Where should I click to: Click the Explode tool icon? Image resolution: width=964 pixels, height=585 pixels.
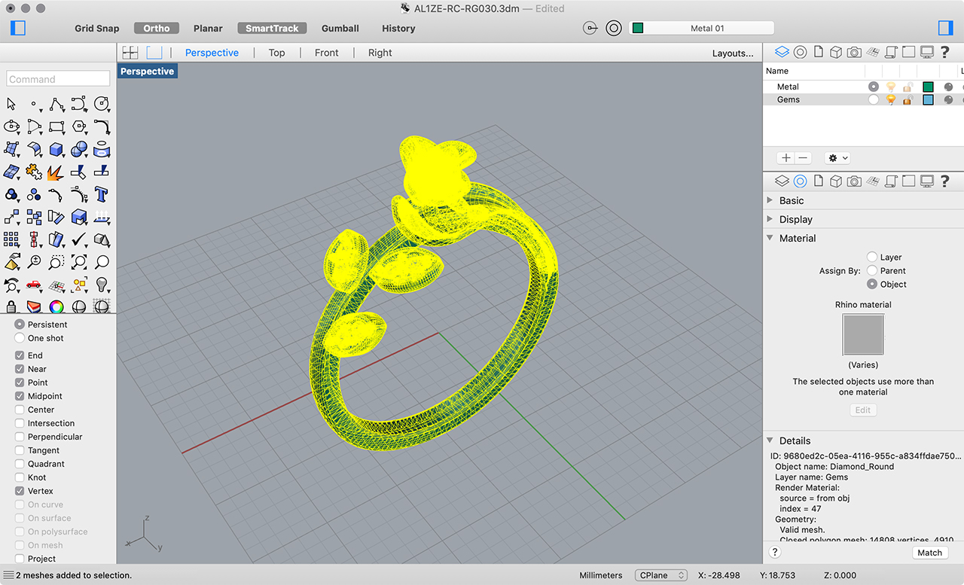coord(56,172)
